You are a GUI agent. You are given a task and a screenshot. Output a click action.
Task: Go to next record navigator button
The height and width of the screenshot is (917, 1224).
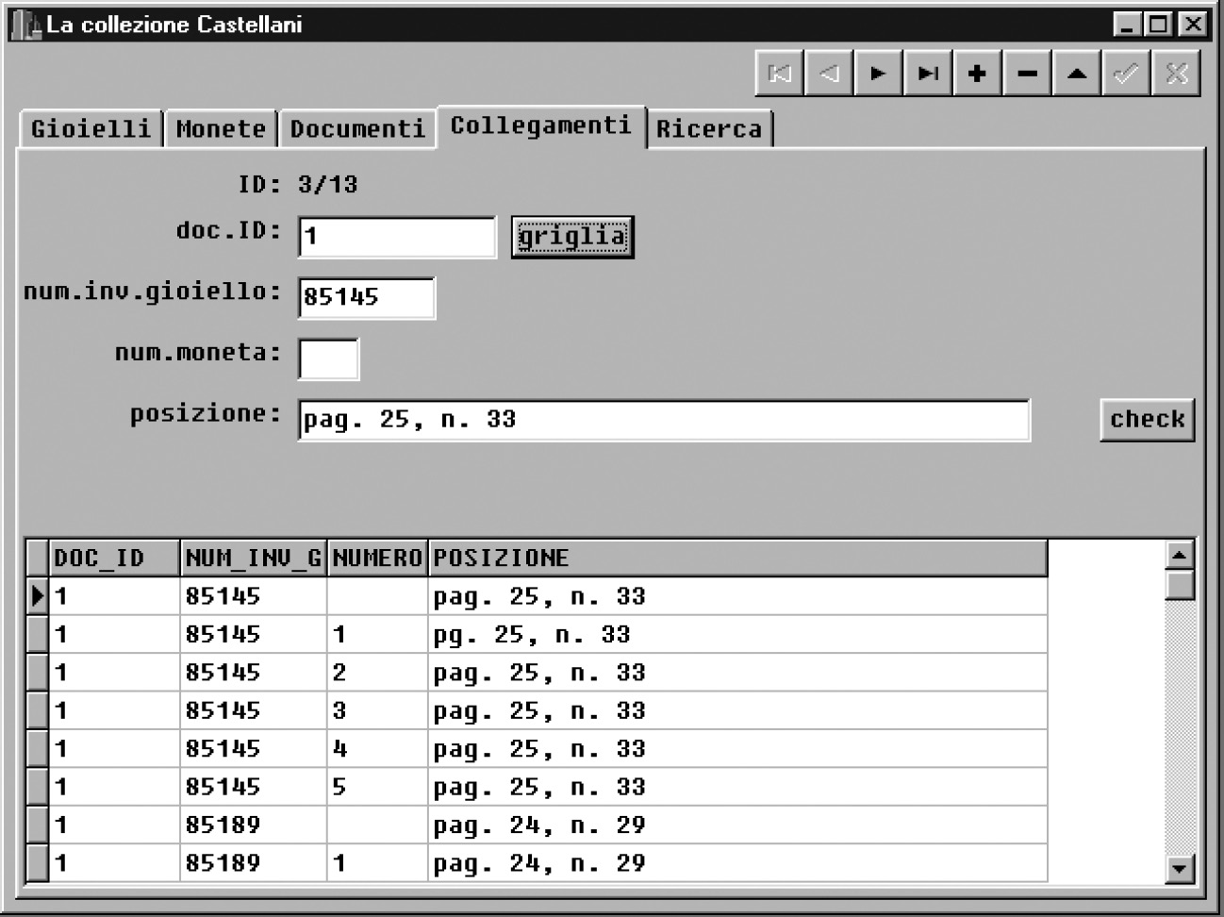(879, 74)
